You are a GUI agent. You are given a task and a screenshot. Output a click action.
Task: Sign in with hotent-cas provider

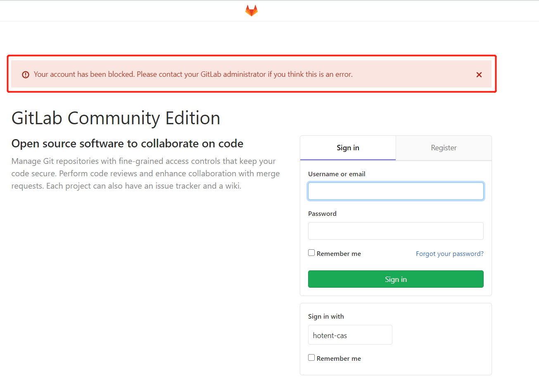(350, 335)
